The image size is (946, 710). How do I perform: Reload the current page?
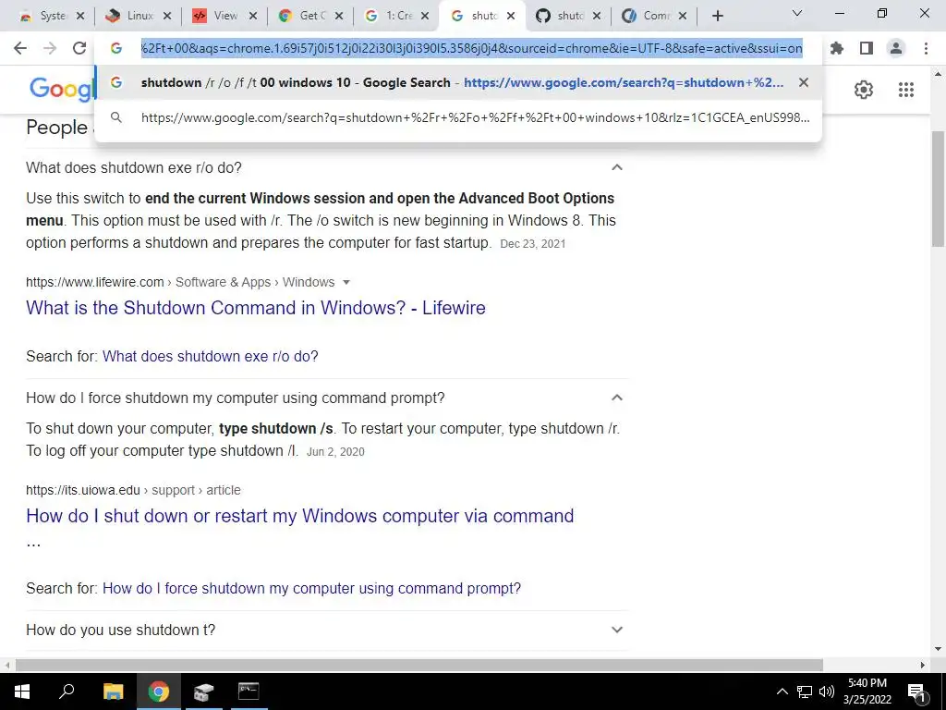79,48
